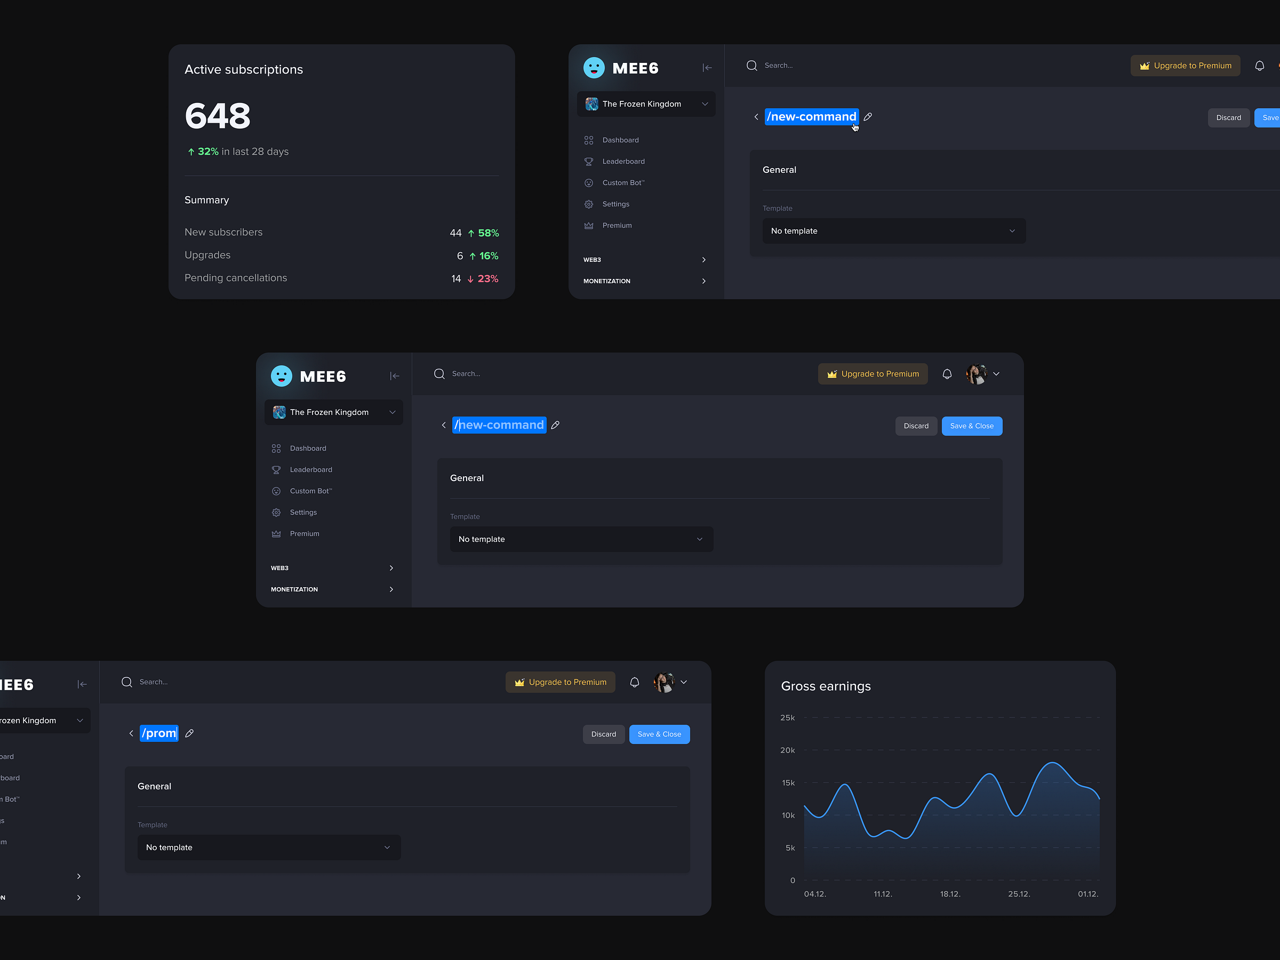The width and height of the screenshot is (1280, 960).
Task: Click the Save & Close button
Action: pyautogui.click(x=970, y=425)
